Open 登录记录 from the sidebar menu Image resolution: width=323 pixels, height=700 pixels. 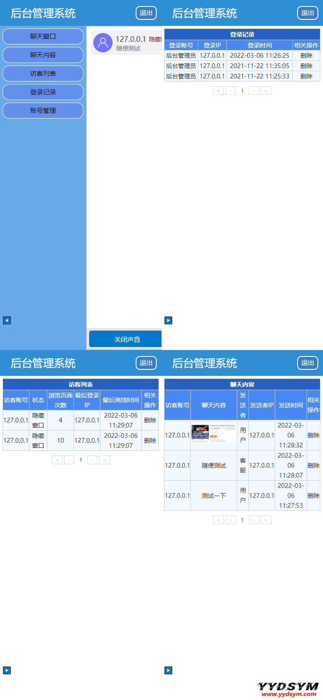(x=43, y=92)
